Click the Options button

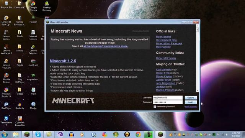[x=191, y=97]
